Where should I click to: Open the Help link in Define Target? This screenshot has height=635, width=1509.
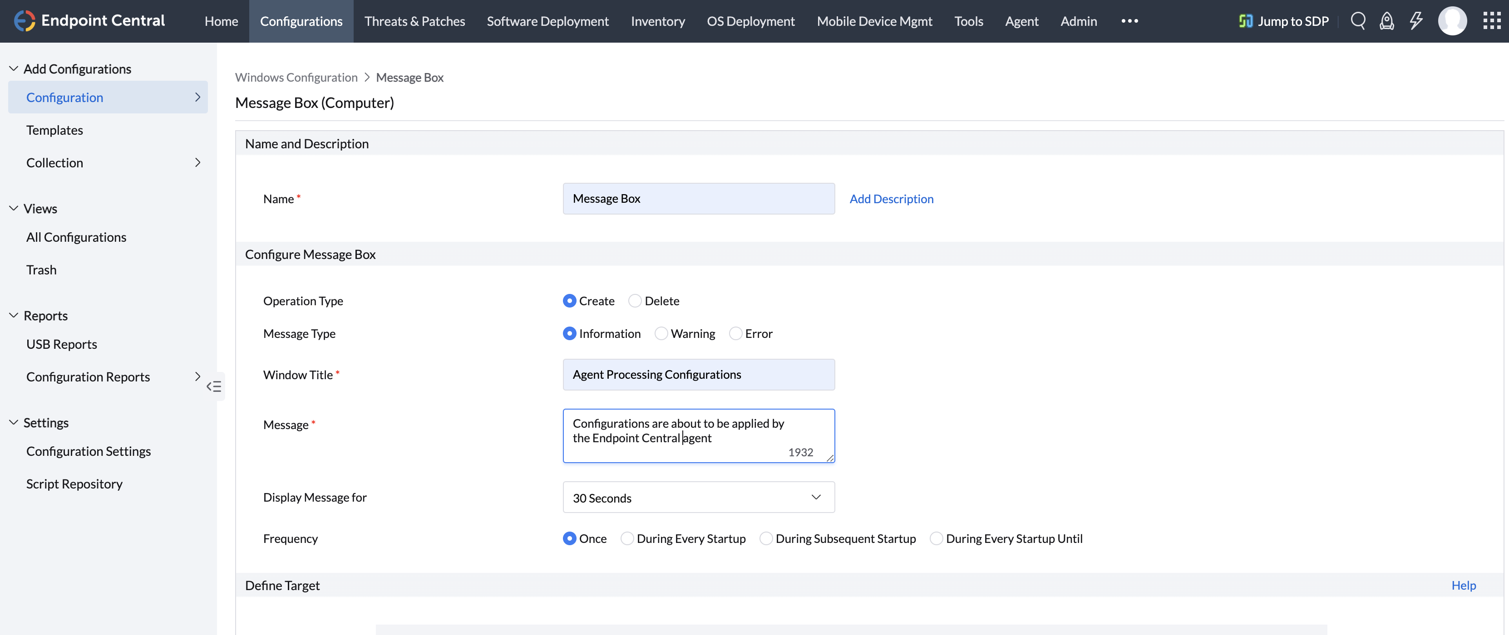click(1463, 585)
